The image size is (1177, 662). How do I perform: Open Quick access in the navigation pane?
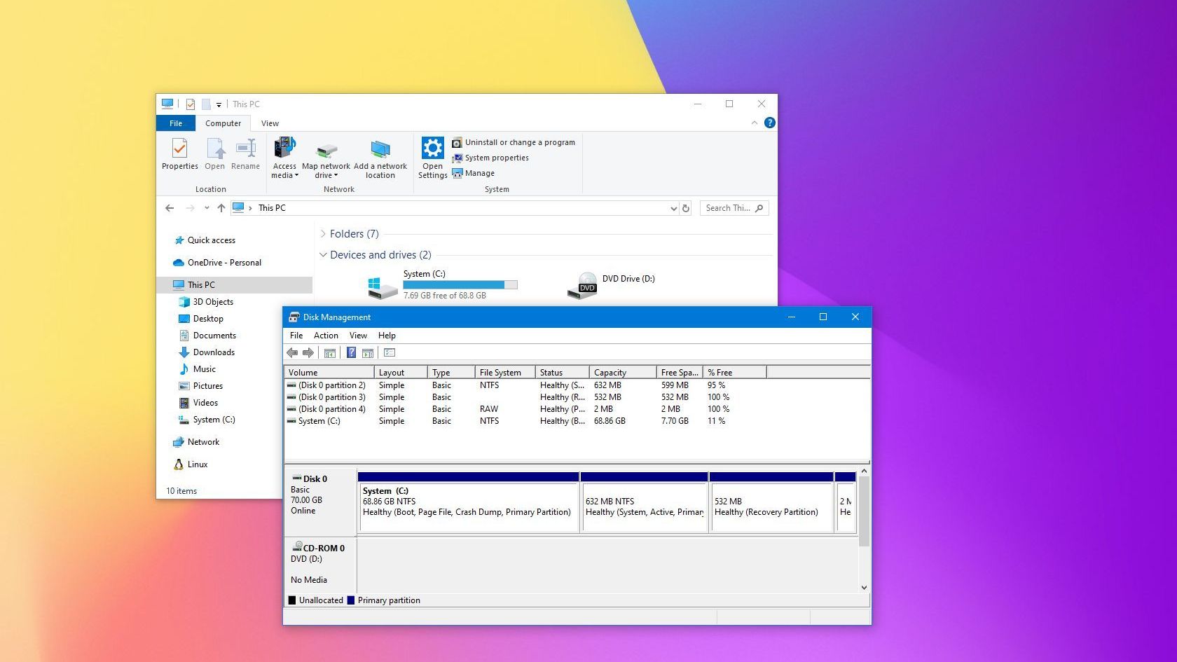(205, 240)
